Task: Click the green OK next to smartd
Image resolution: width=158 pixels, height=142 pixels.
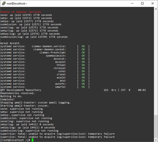Action: 83,87
